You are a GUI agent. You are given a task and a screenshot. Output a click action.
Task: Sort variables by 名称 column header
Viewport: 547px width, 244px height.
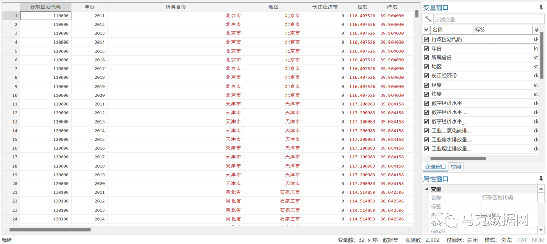452,30
